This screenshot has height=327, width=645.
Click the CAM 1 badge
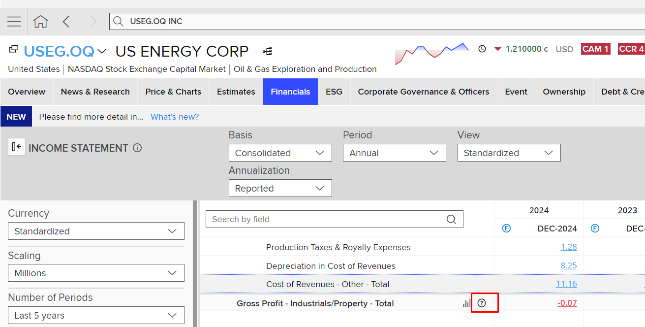[x=595, y=49]
